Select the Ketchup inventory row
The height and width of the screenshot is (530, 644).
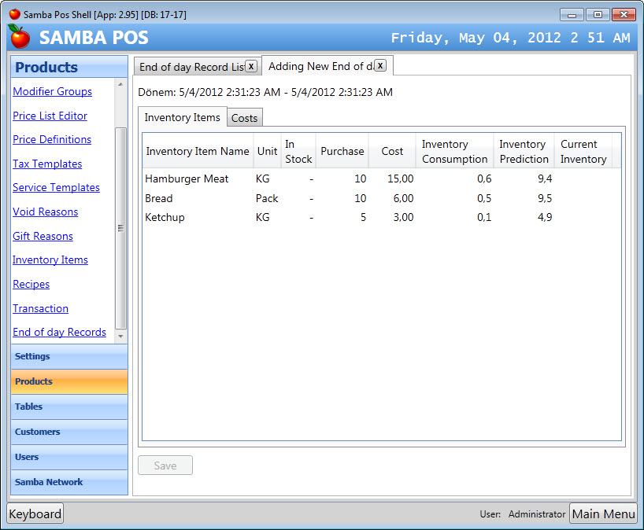pyautogui.click(x=382, y=217)
